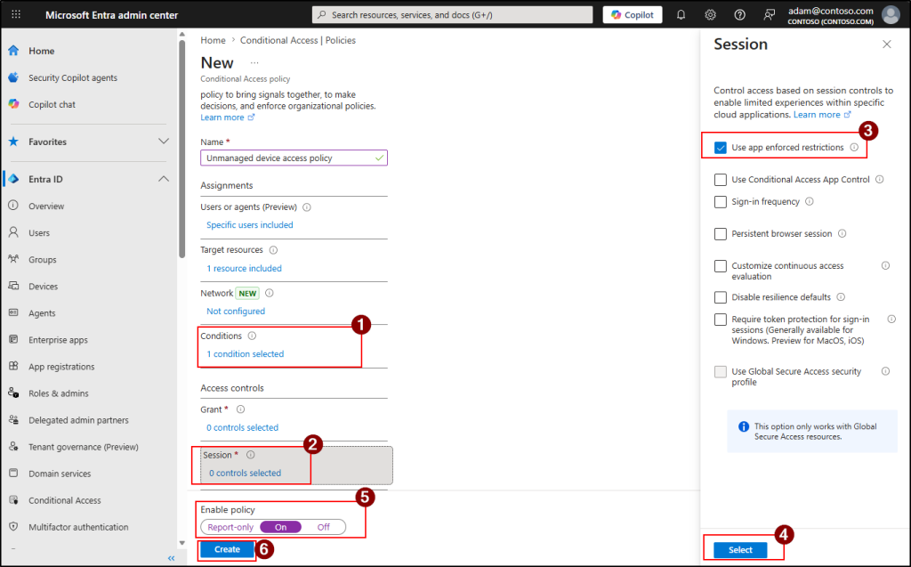911x567 pixels.
Task: Click the Domain services icon
Action: (13, 473)
